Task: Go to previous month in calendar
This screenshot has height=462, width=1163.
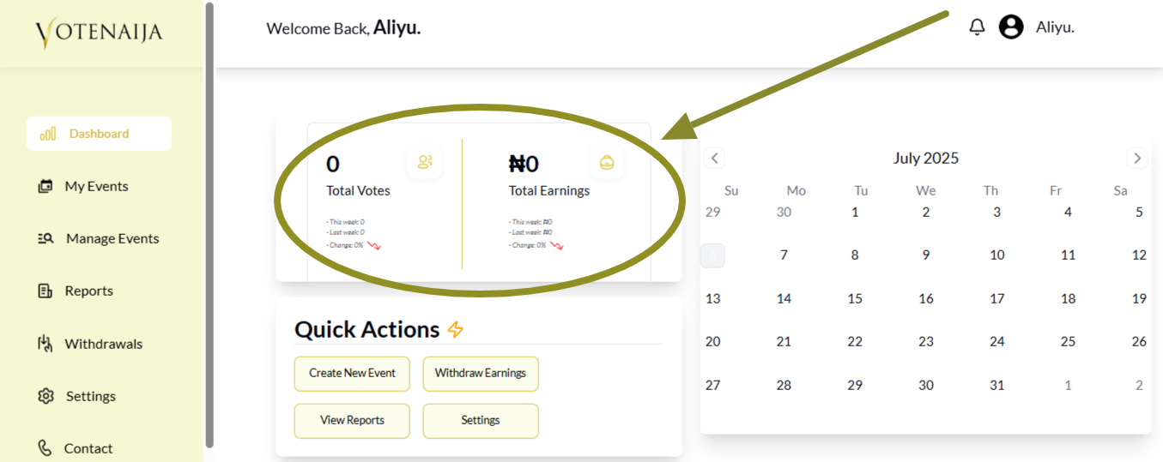Action: pyautogui.click(x=714, y=158)
